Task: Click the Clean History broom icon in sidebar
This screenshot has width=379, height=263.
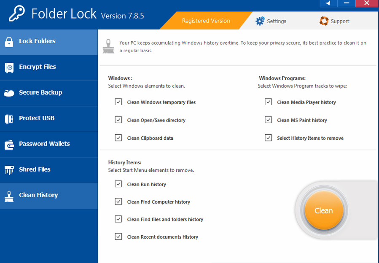Action: pyautogui.click(x=9, y=196)
